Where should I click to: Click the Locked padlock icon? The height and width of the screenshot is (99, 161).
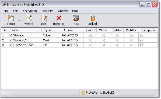point(93,18)
